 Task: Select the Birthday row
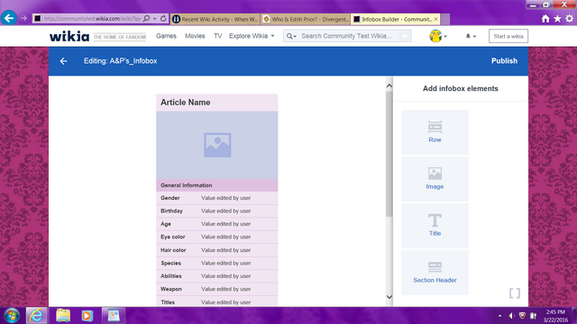[x=217, y=211]
